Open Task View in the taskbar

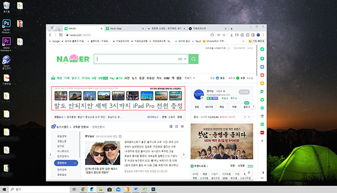74,189
